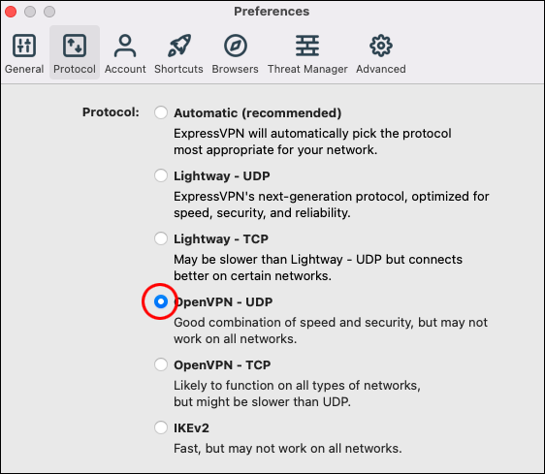
Task: Select the OpenVPN - UDP radio button
Action: (x=161, y=301)
